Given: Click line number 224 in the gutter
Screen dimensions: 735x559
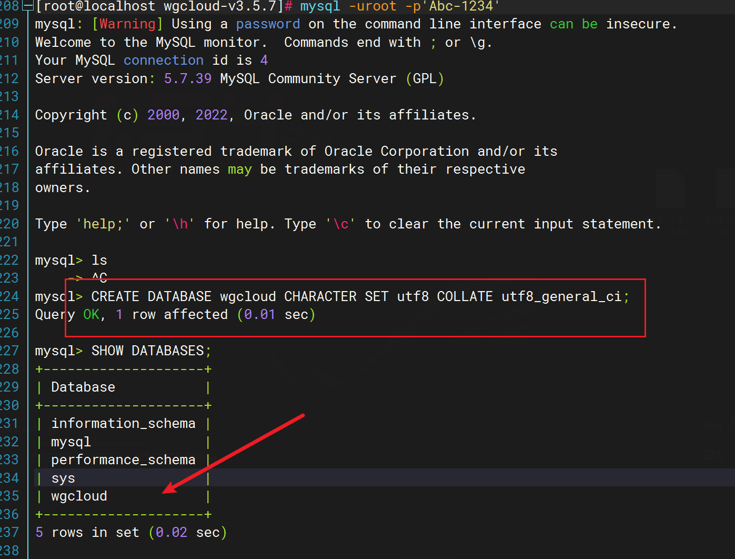Looking at the screenshot, I should (x=9, y=297).
